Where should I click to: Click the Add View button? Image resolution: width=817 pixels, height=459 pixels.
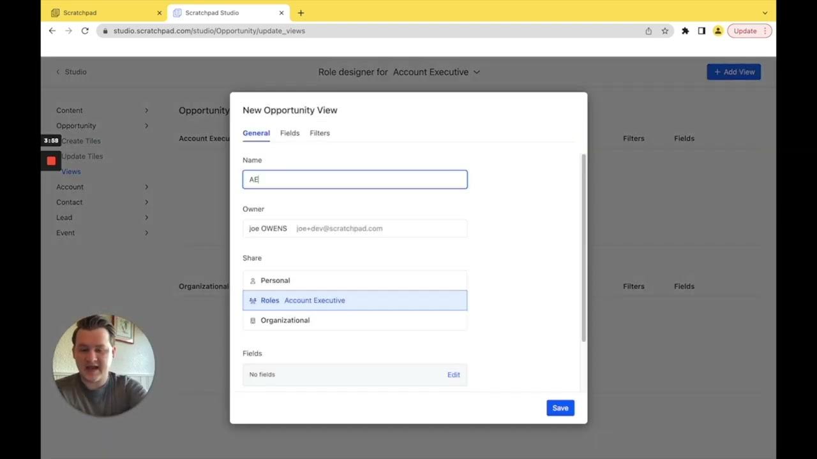(x=734, y=72)
